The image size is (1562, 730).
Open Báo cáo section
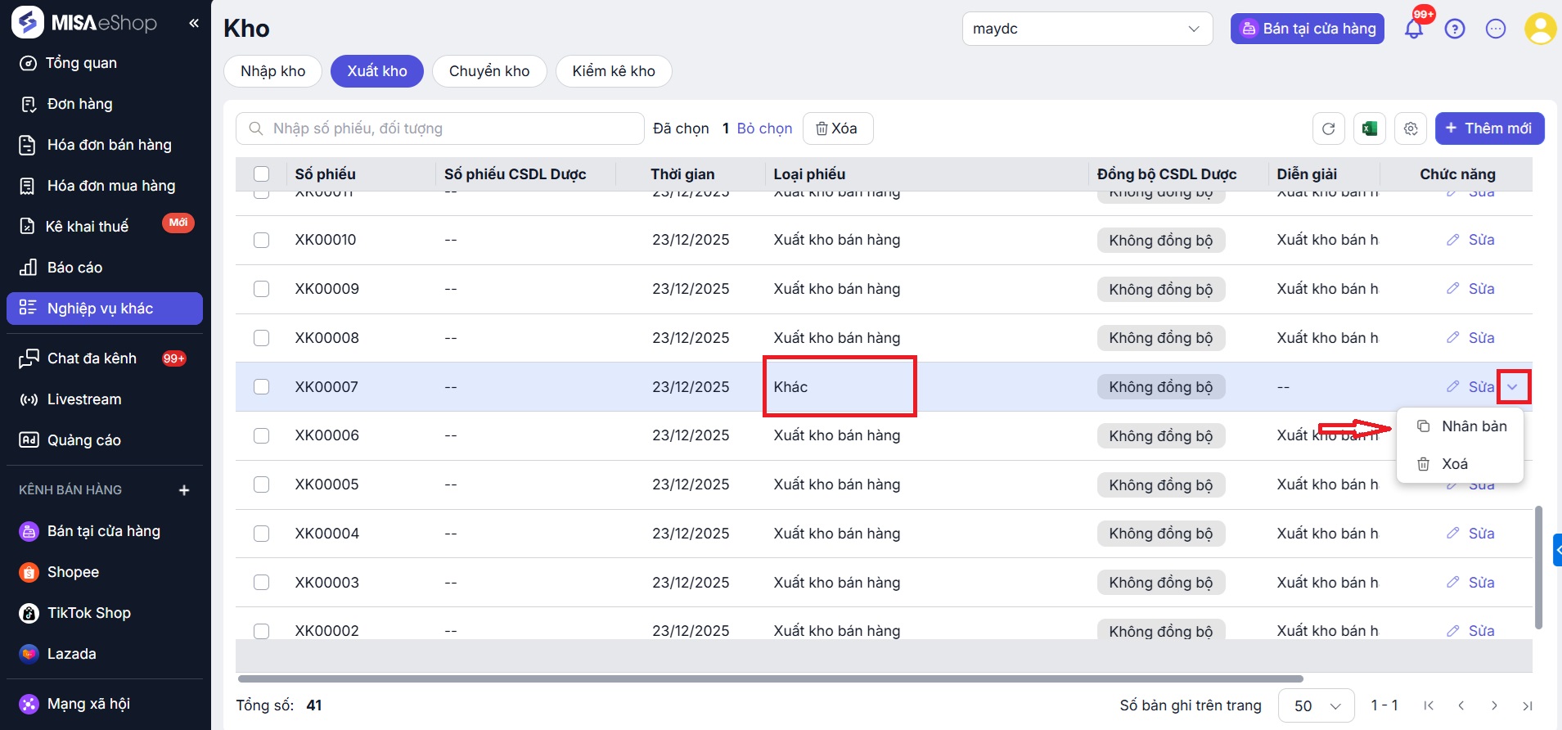[x=105, y=268]
